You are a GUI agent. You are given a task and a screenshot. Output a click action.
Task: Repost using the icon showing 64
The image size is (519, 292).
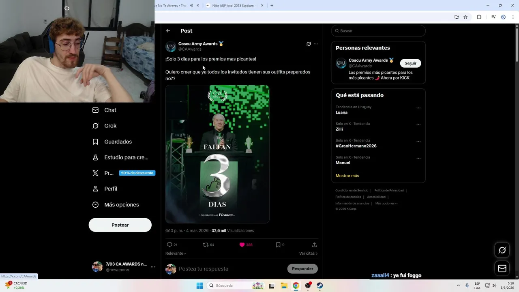pyautogui.click(x=206, y=245)
